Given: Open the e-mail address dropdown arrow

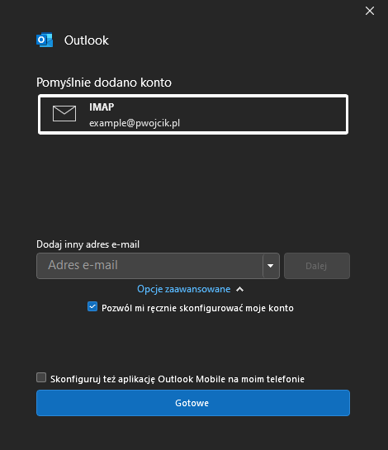Looking at the screenshot, I should click(270, 266).
